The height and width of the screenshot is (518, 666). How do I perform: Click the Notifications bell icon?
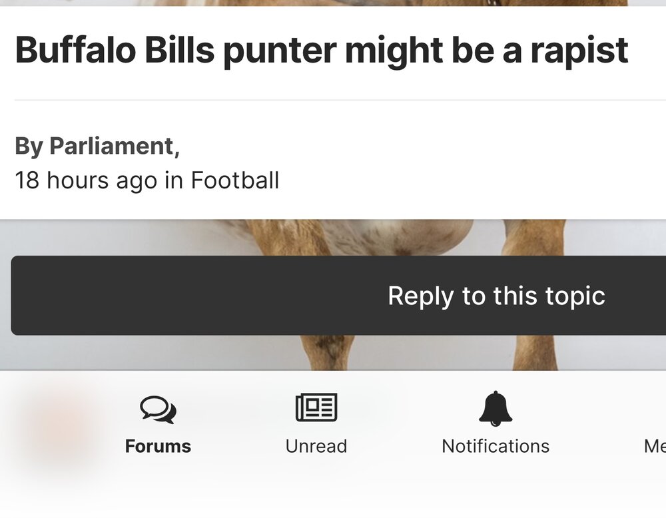point(496,408)
